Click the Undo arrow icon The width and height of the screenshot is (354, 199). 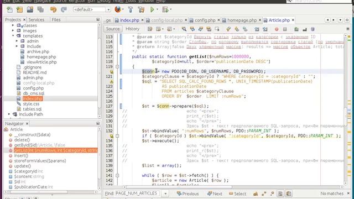point(53,9)
